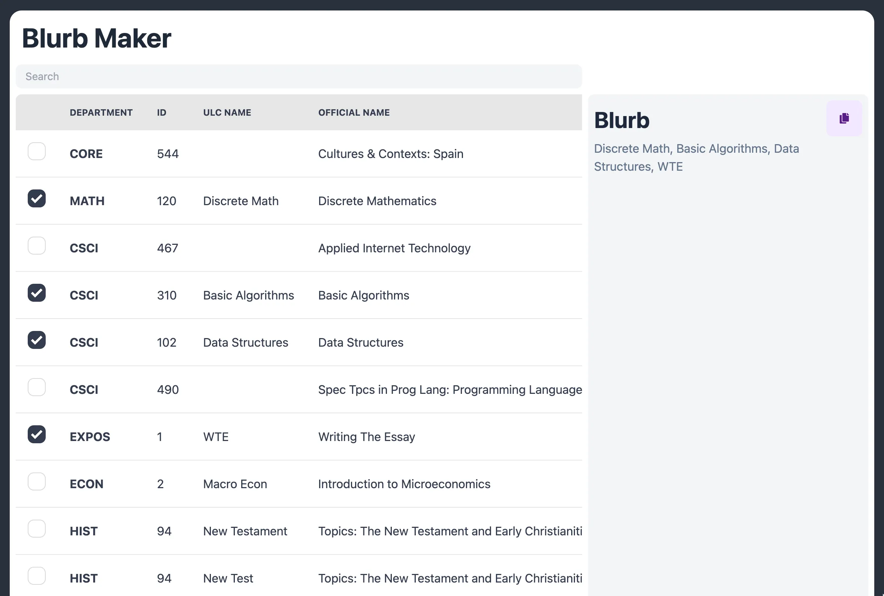Image resolution: width=884 pixels, height=596 pixels.
Task: Uncheck the EXPOS Writing The Essay checkbox
Action: point(36,434)
